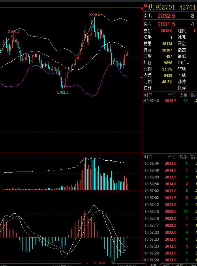
Task: Click the 最新 price value 2032.0
Action: point(167,31)
